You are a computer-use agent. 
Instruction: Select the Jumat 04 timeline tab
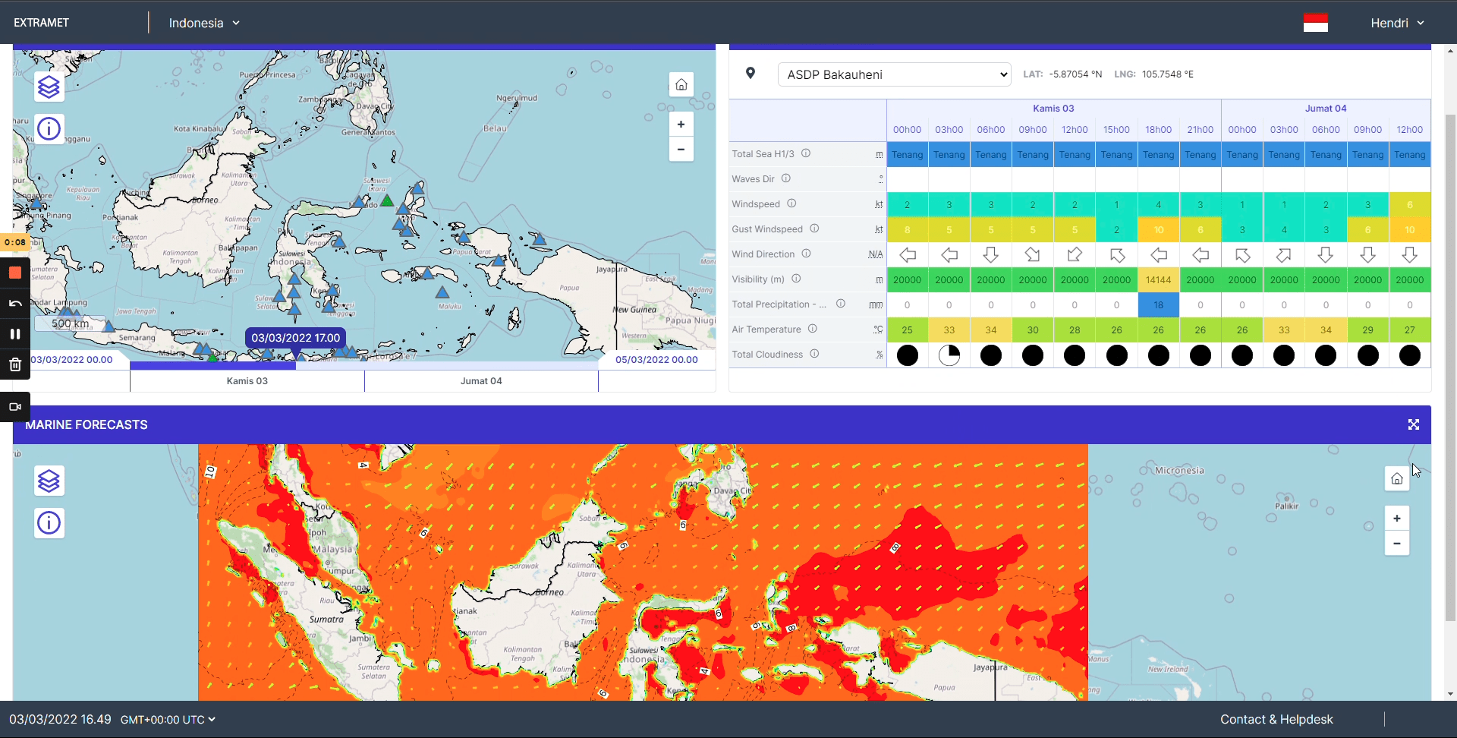pos(480,380)
